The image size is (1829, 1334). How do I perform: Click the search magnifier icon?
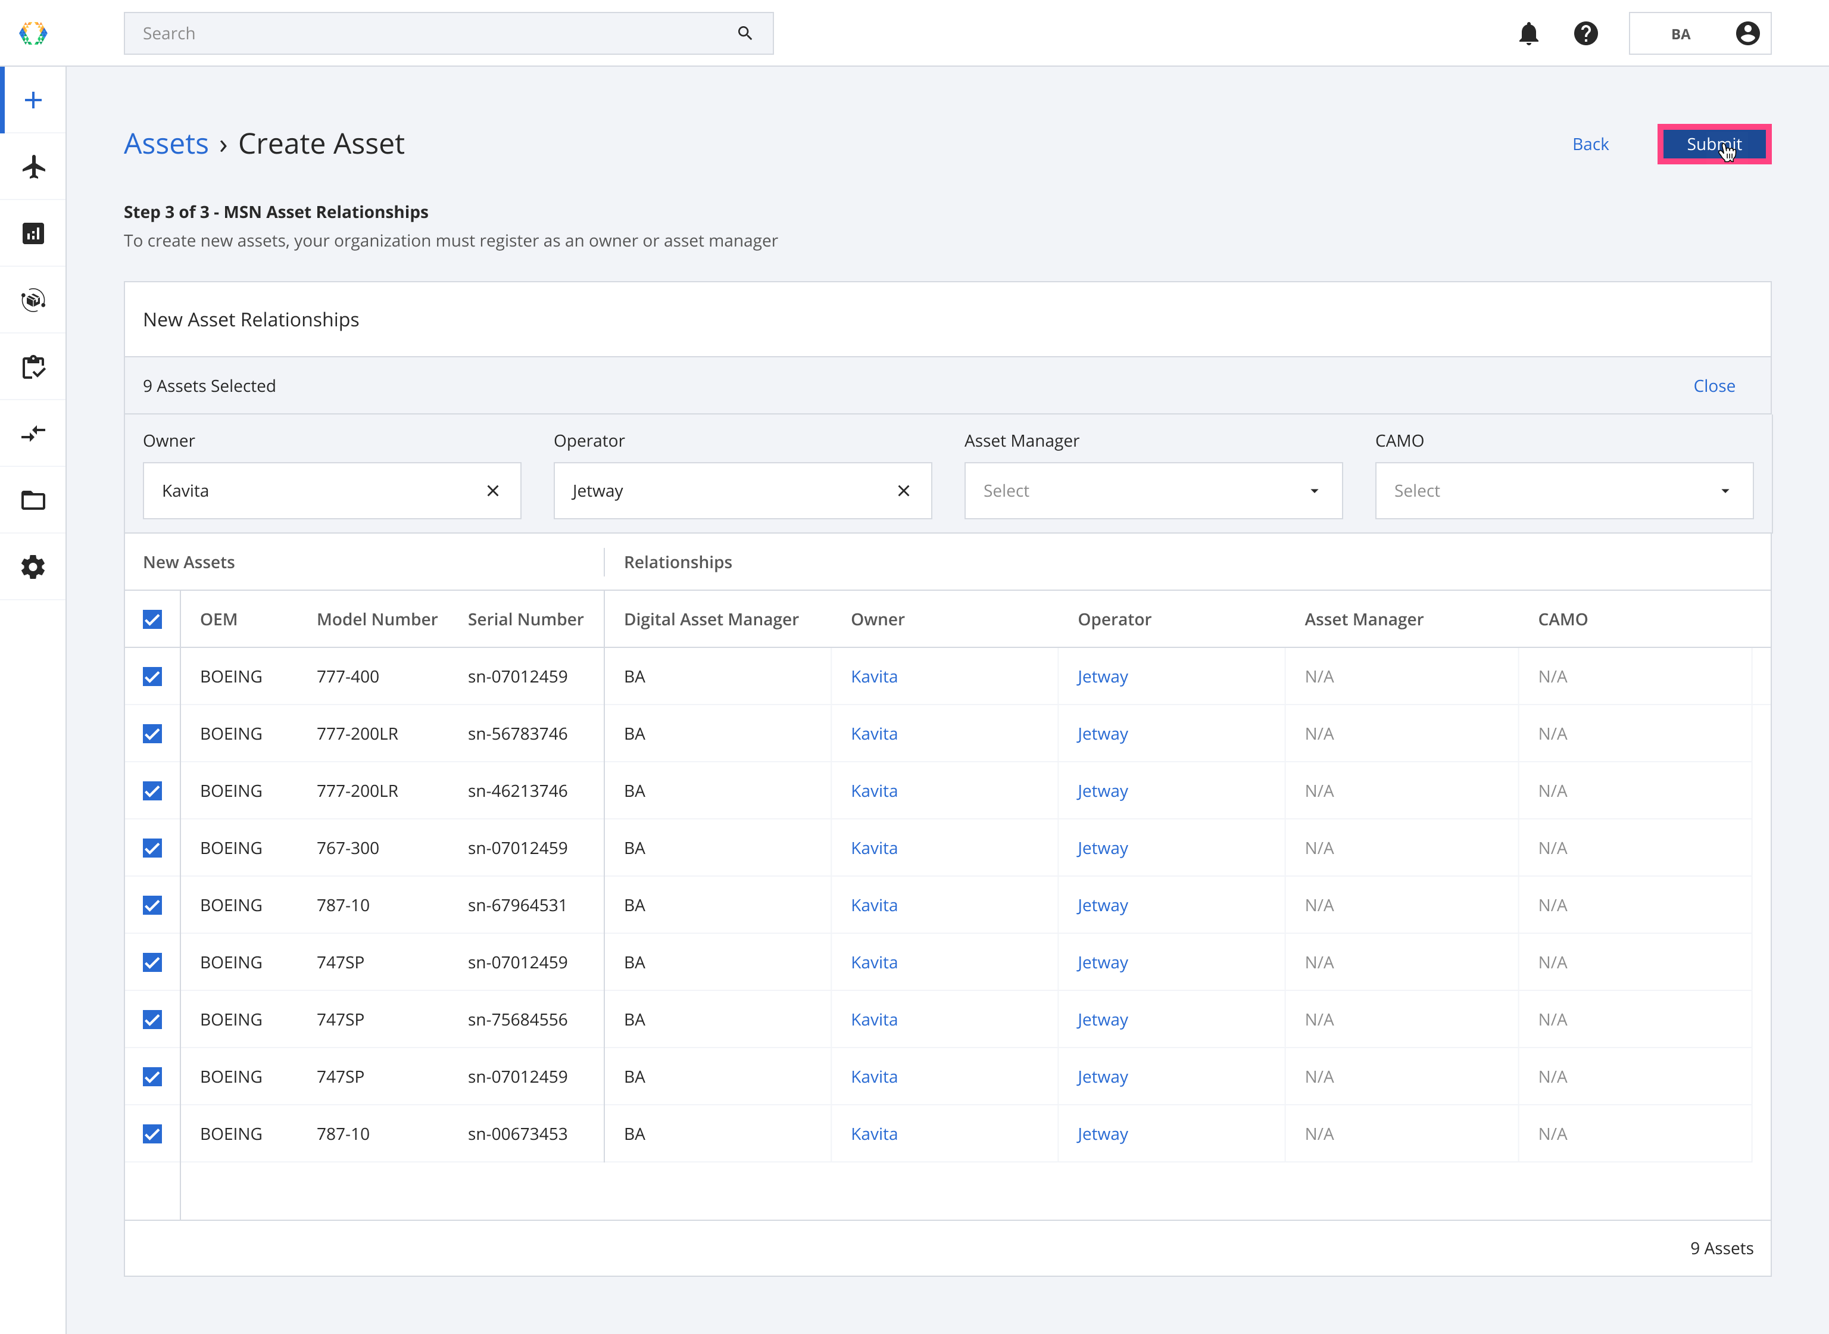pyautogui.click(x=744, y=33)
